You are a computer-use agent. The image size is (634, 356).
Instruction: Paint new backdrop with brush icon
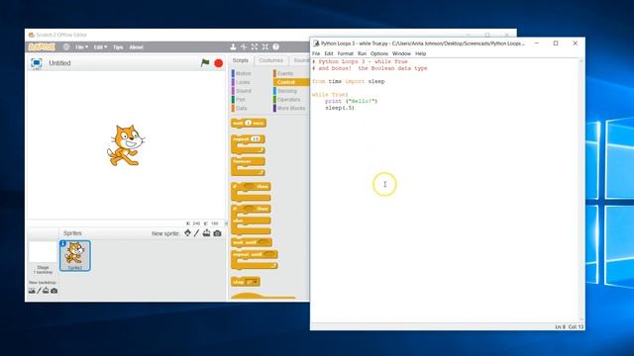coord(40,291)
